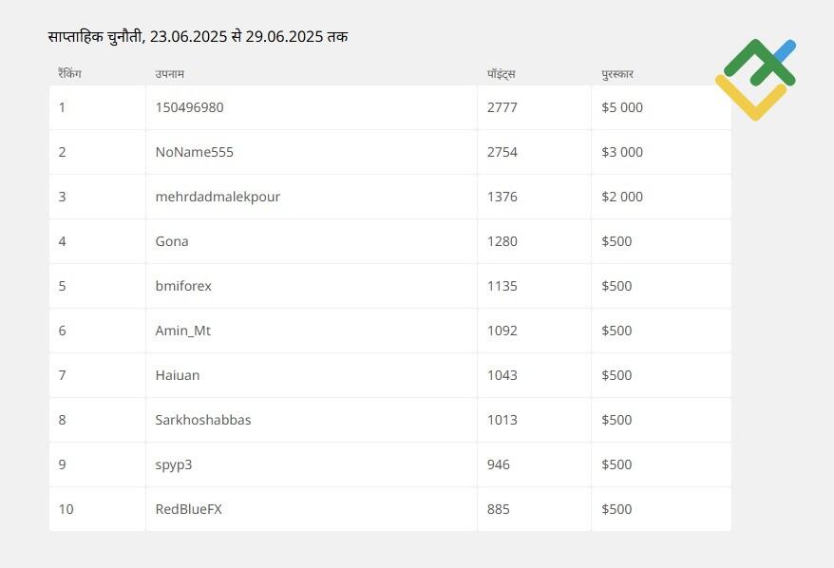The height and width of the screenshot is (568, 834).
Task: Open the Amin_Mt entry
Action: pyautogui.click(x=183, y=331)
